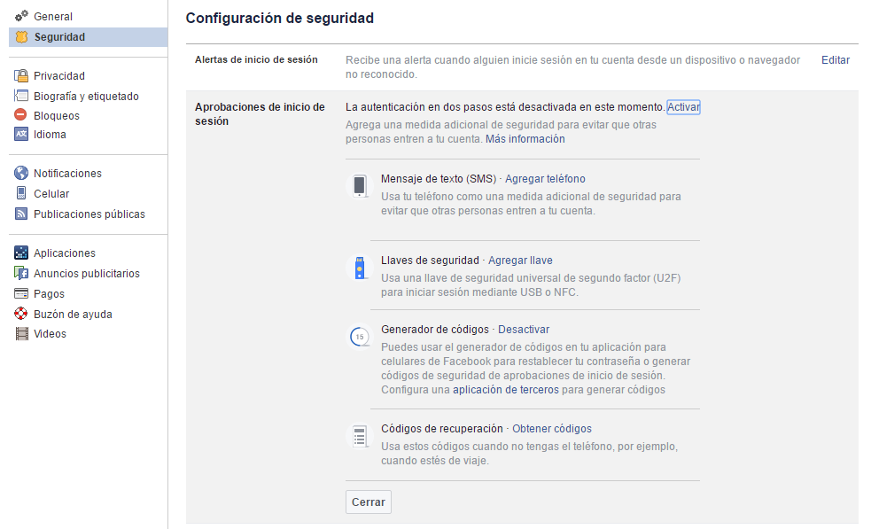Click Agregar teléfono link
871x529 pixels.
545,179
